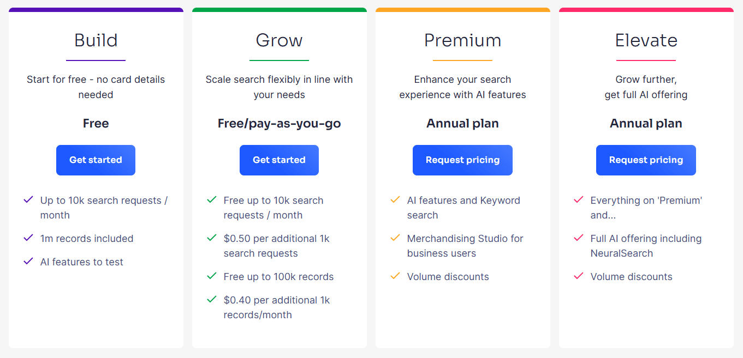Screen dimensions: 743x358
Task: Select the checkmark beside 'AI features to test'
Action: click(x=29, y=262)
